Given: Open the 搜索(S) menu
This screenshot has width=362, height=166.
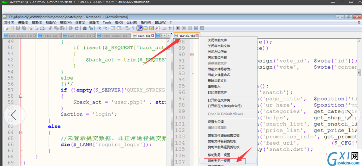Looking at the screenshot, I should click(x=37, y=23).
